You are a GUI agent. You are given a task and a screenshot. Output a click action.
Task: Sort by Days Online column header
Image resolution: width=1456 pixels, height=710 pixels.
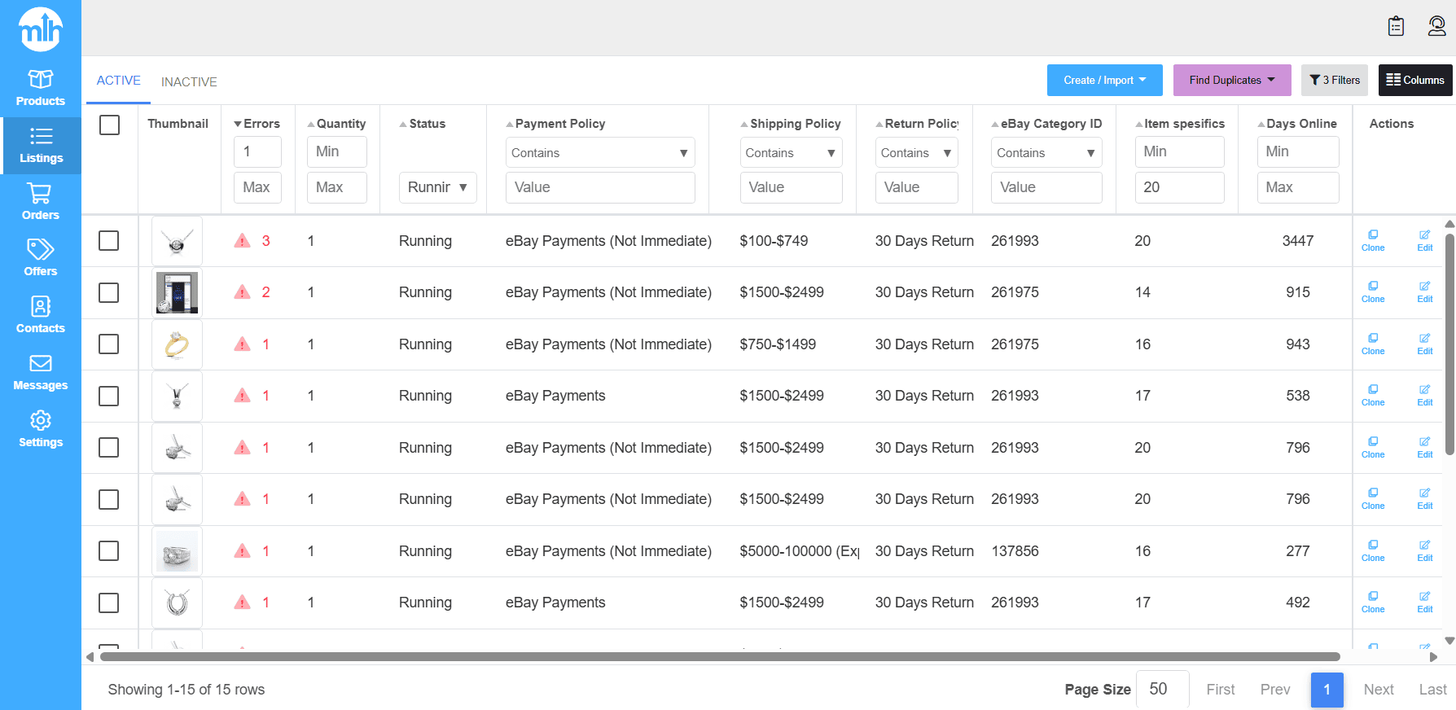[x=1296, y=124]
